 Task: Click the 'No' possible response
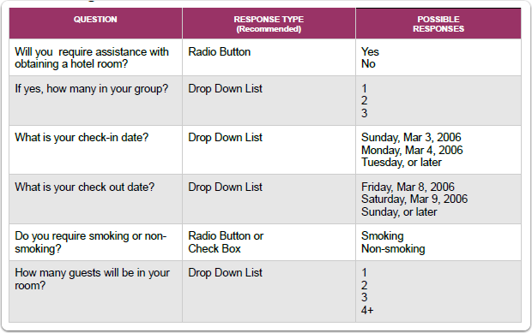368,64
